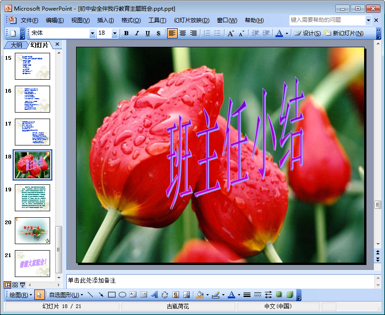Toggle bold formatting

(x=127, y=33)
